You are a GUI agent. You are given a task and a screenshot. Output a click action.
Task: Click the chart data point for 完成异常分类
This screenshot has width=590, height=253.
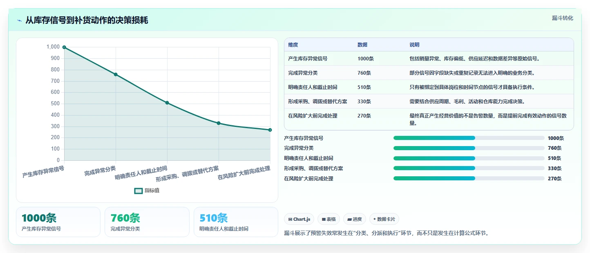[116, 74]
